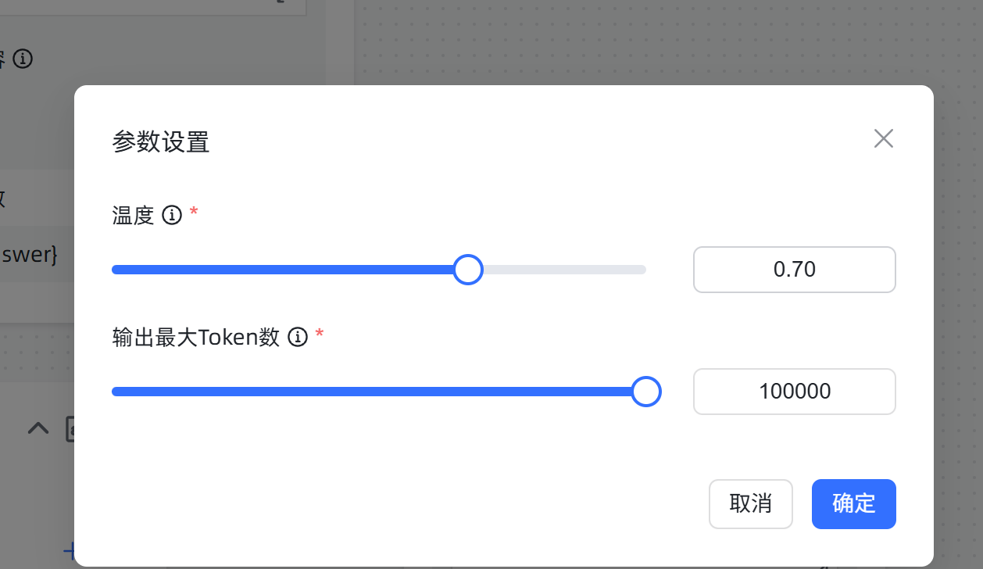The height and width of the screenshot is (569, 983).
Task: Click the 输出最大Token数 slider handle
Action: [645, 392]
